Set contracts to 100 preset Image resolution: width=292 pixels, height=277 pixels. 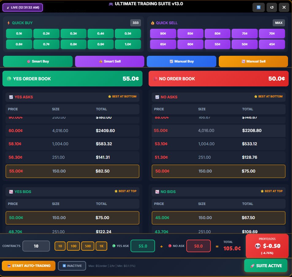coord(73,246)
